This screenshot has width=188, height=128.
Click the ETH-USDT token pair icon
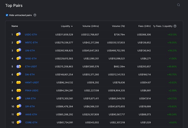click(19, 67)
